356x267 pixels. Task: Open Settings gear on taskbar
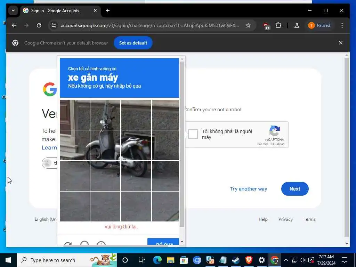(x=262, y=260)
